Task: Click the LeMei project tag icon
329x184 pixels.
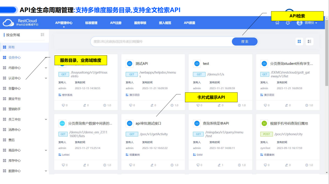Action: [x=60, y=155]
